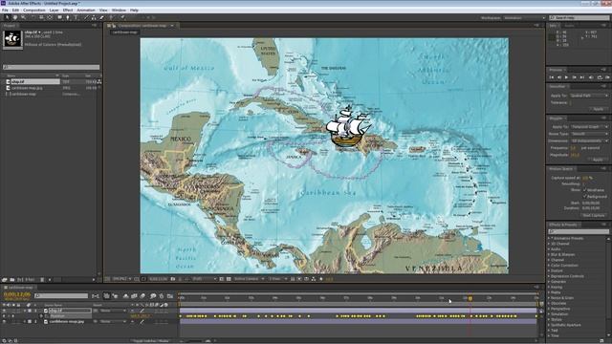
Task: Click the Interpret Footage icon in Project panel
Action: 5,280
